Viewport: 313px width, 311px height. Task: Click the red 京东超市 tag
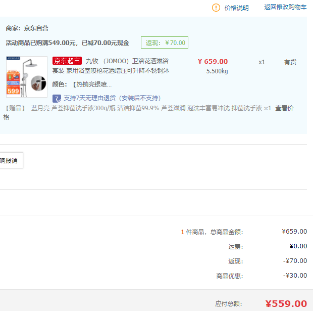pyautogui.click(x=67, y=61)
